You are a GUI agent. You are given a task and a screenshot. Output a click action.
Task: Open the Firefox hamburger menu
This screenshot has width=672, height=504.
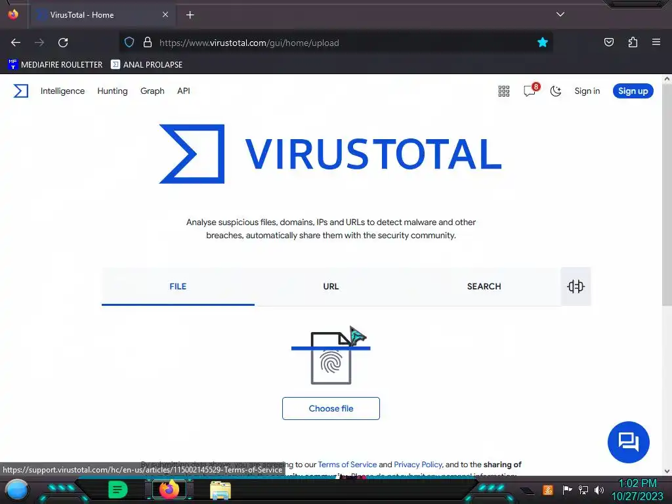(656, 42)
